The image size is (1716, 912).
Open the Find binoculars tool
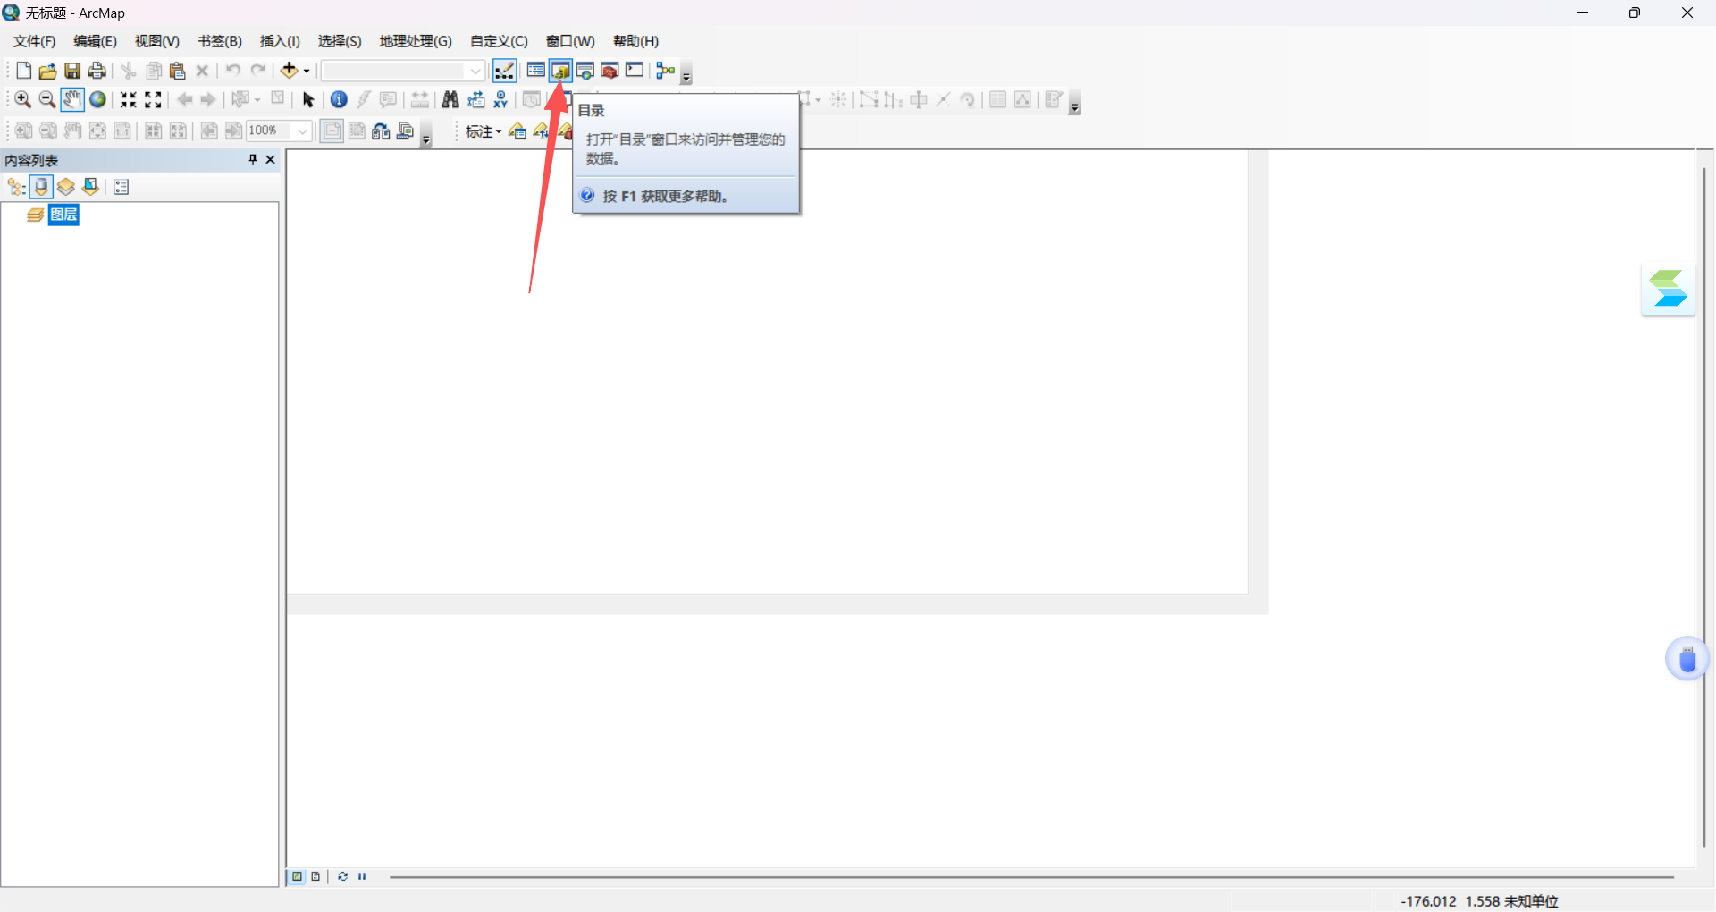pyautogui.click(x=450, y=99)
